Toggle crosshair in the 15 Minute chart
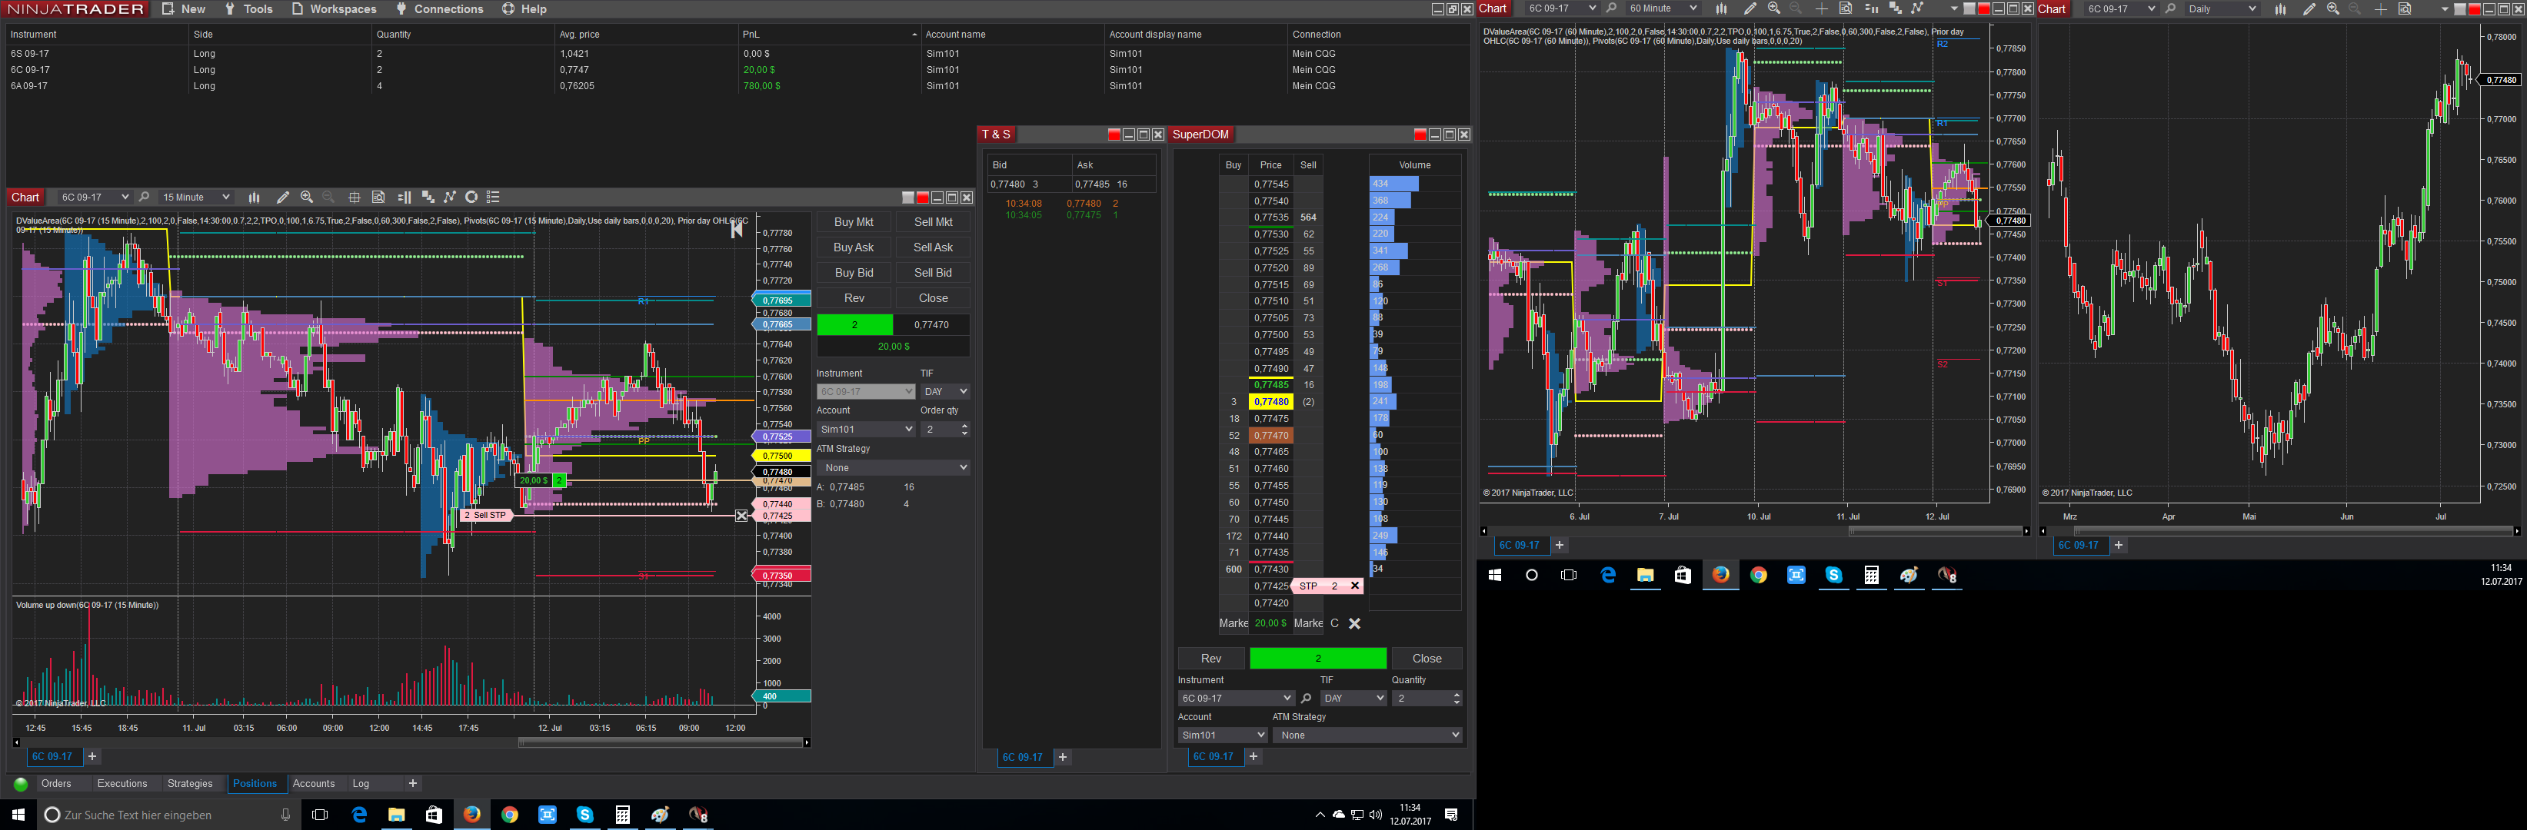Screen dimensions: 2527x830 [x=354, y=197]
